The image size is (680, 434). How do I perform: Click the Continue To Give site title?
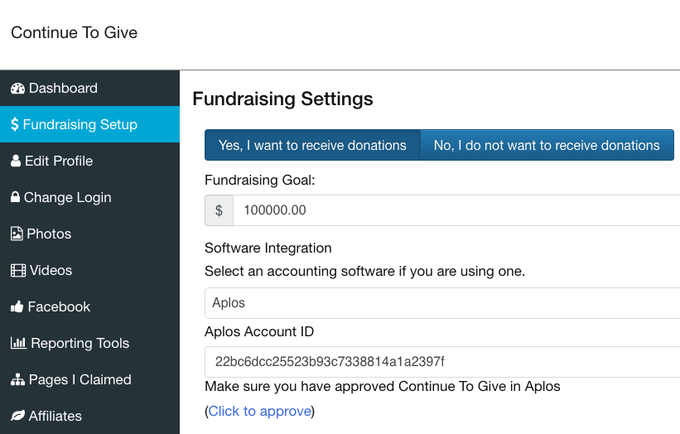tap(75, 32)
